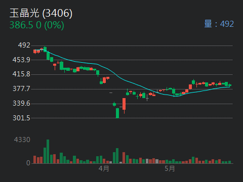Select the 5月 date axis marker
Viewport: 243px width, 182px height.
(170, 168)
